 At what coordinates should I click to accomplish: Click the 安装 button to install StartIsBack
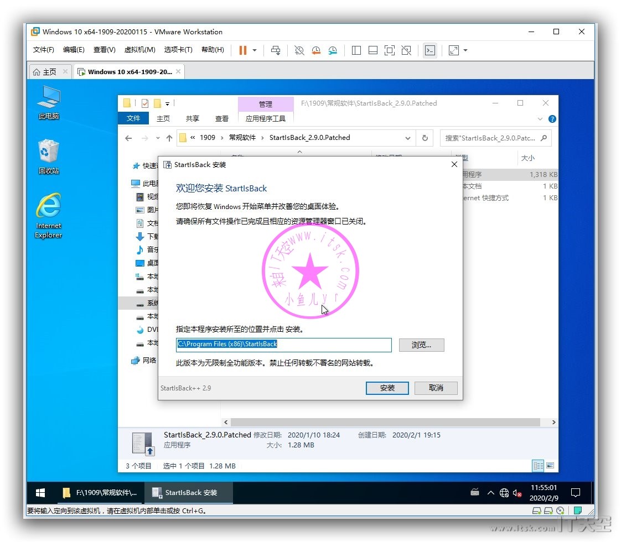[387, 388]
